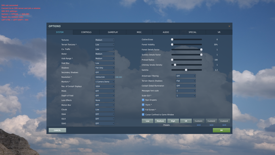Click SAVE under Custom2
The height and width of the screenshot is (155, 275).
211,125
